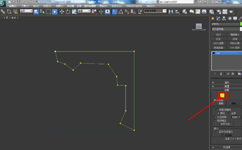The image size is (242, 150).
Task: Select the Line entry in modifier stack
Action: click(x=226, y=53)
